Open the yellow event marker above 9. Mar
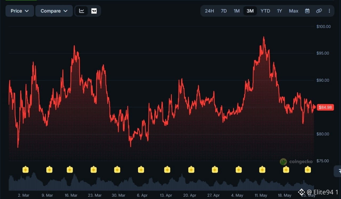 [x=49, y=169]
